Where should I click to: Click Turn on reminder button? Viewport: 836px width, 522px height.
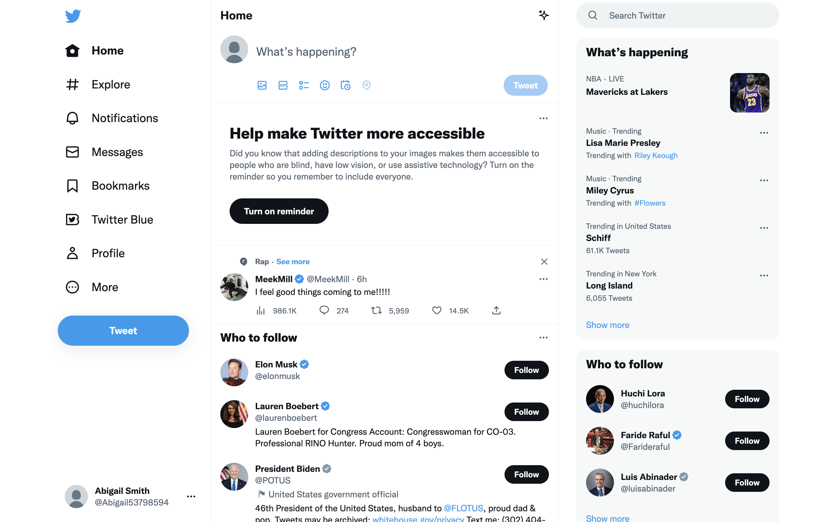tap(279, 211)
